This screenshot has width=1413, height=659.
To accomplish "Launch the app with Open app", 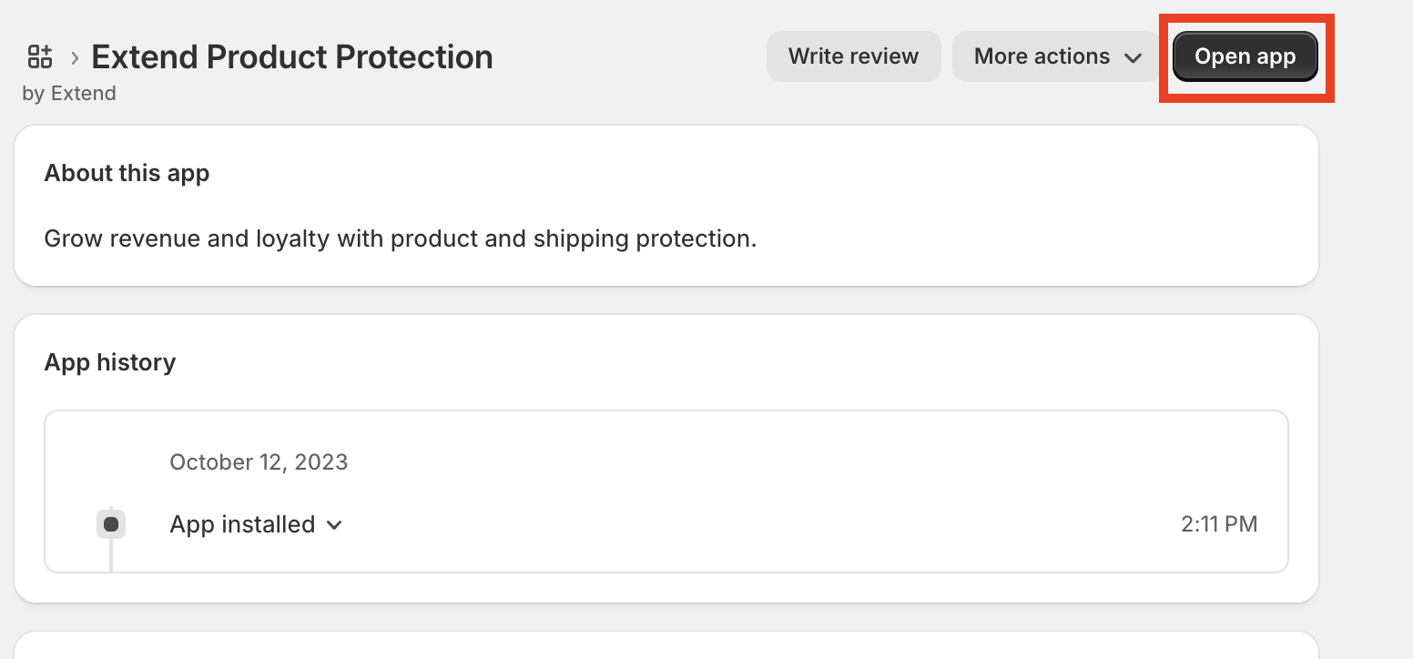I will coord(1245,56).
